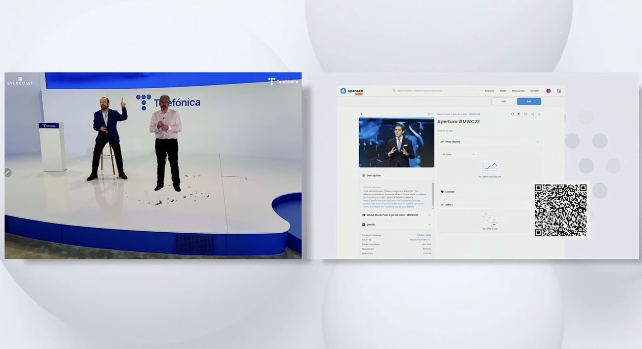The width and height of the screenshot is (642, 349).
Task: Open the Stats menu
Action: (x=503, y=91)
